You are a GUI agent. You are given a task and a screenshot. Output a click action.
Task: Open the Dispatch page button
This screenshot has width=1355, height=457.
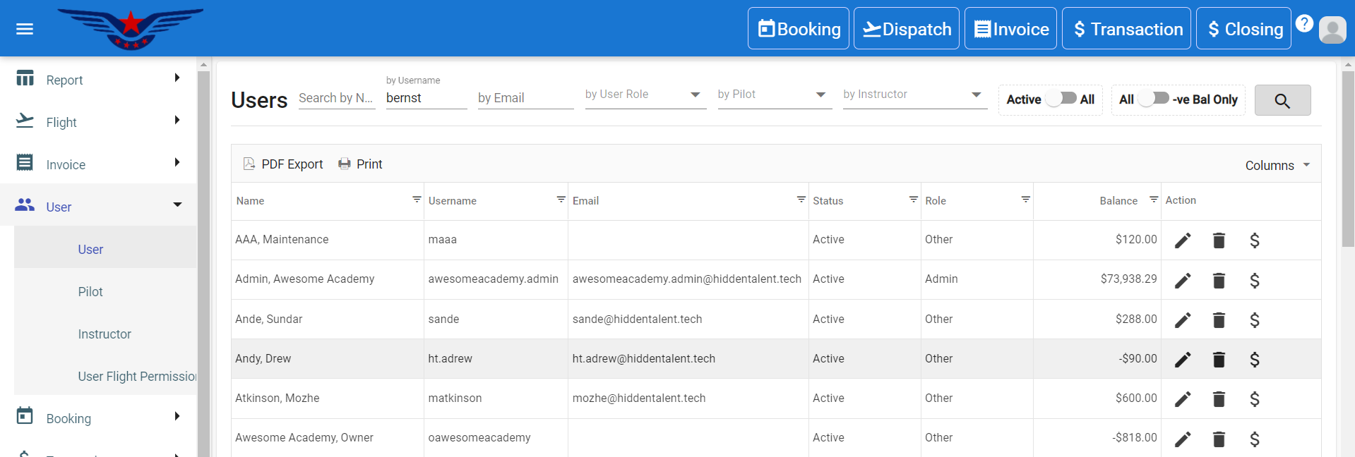(x=906, y=29)
